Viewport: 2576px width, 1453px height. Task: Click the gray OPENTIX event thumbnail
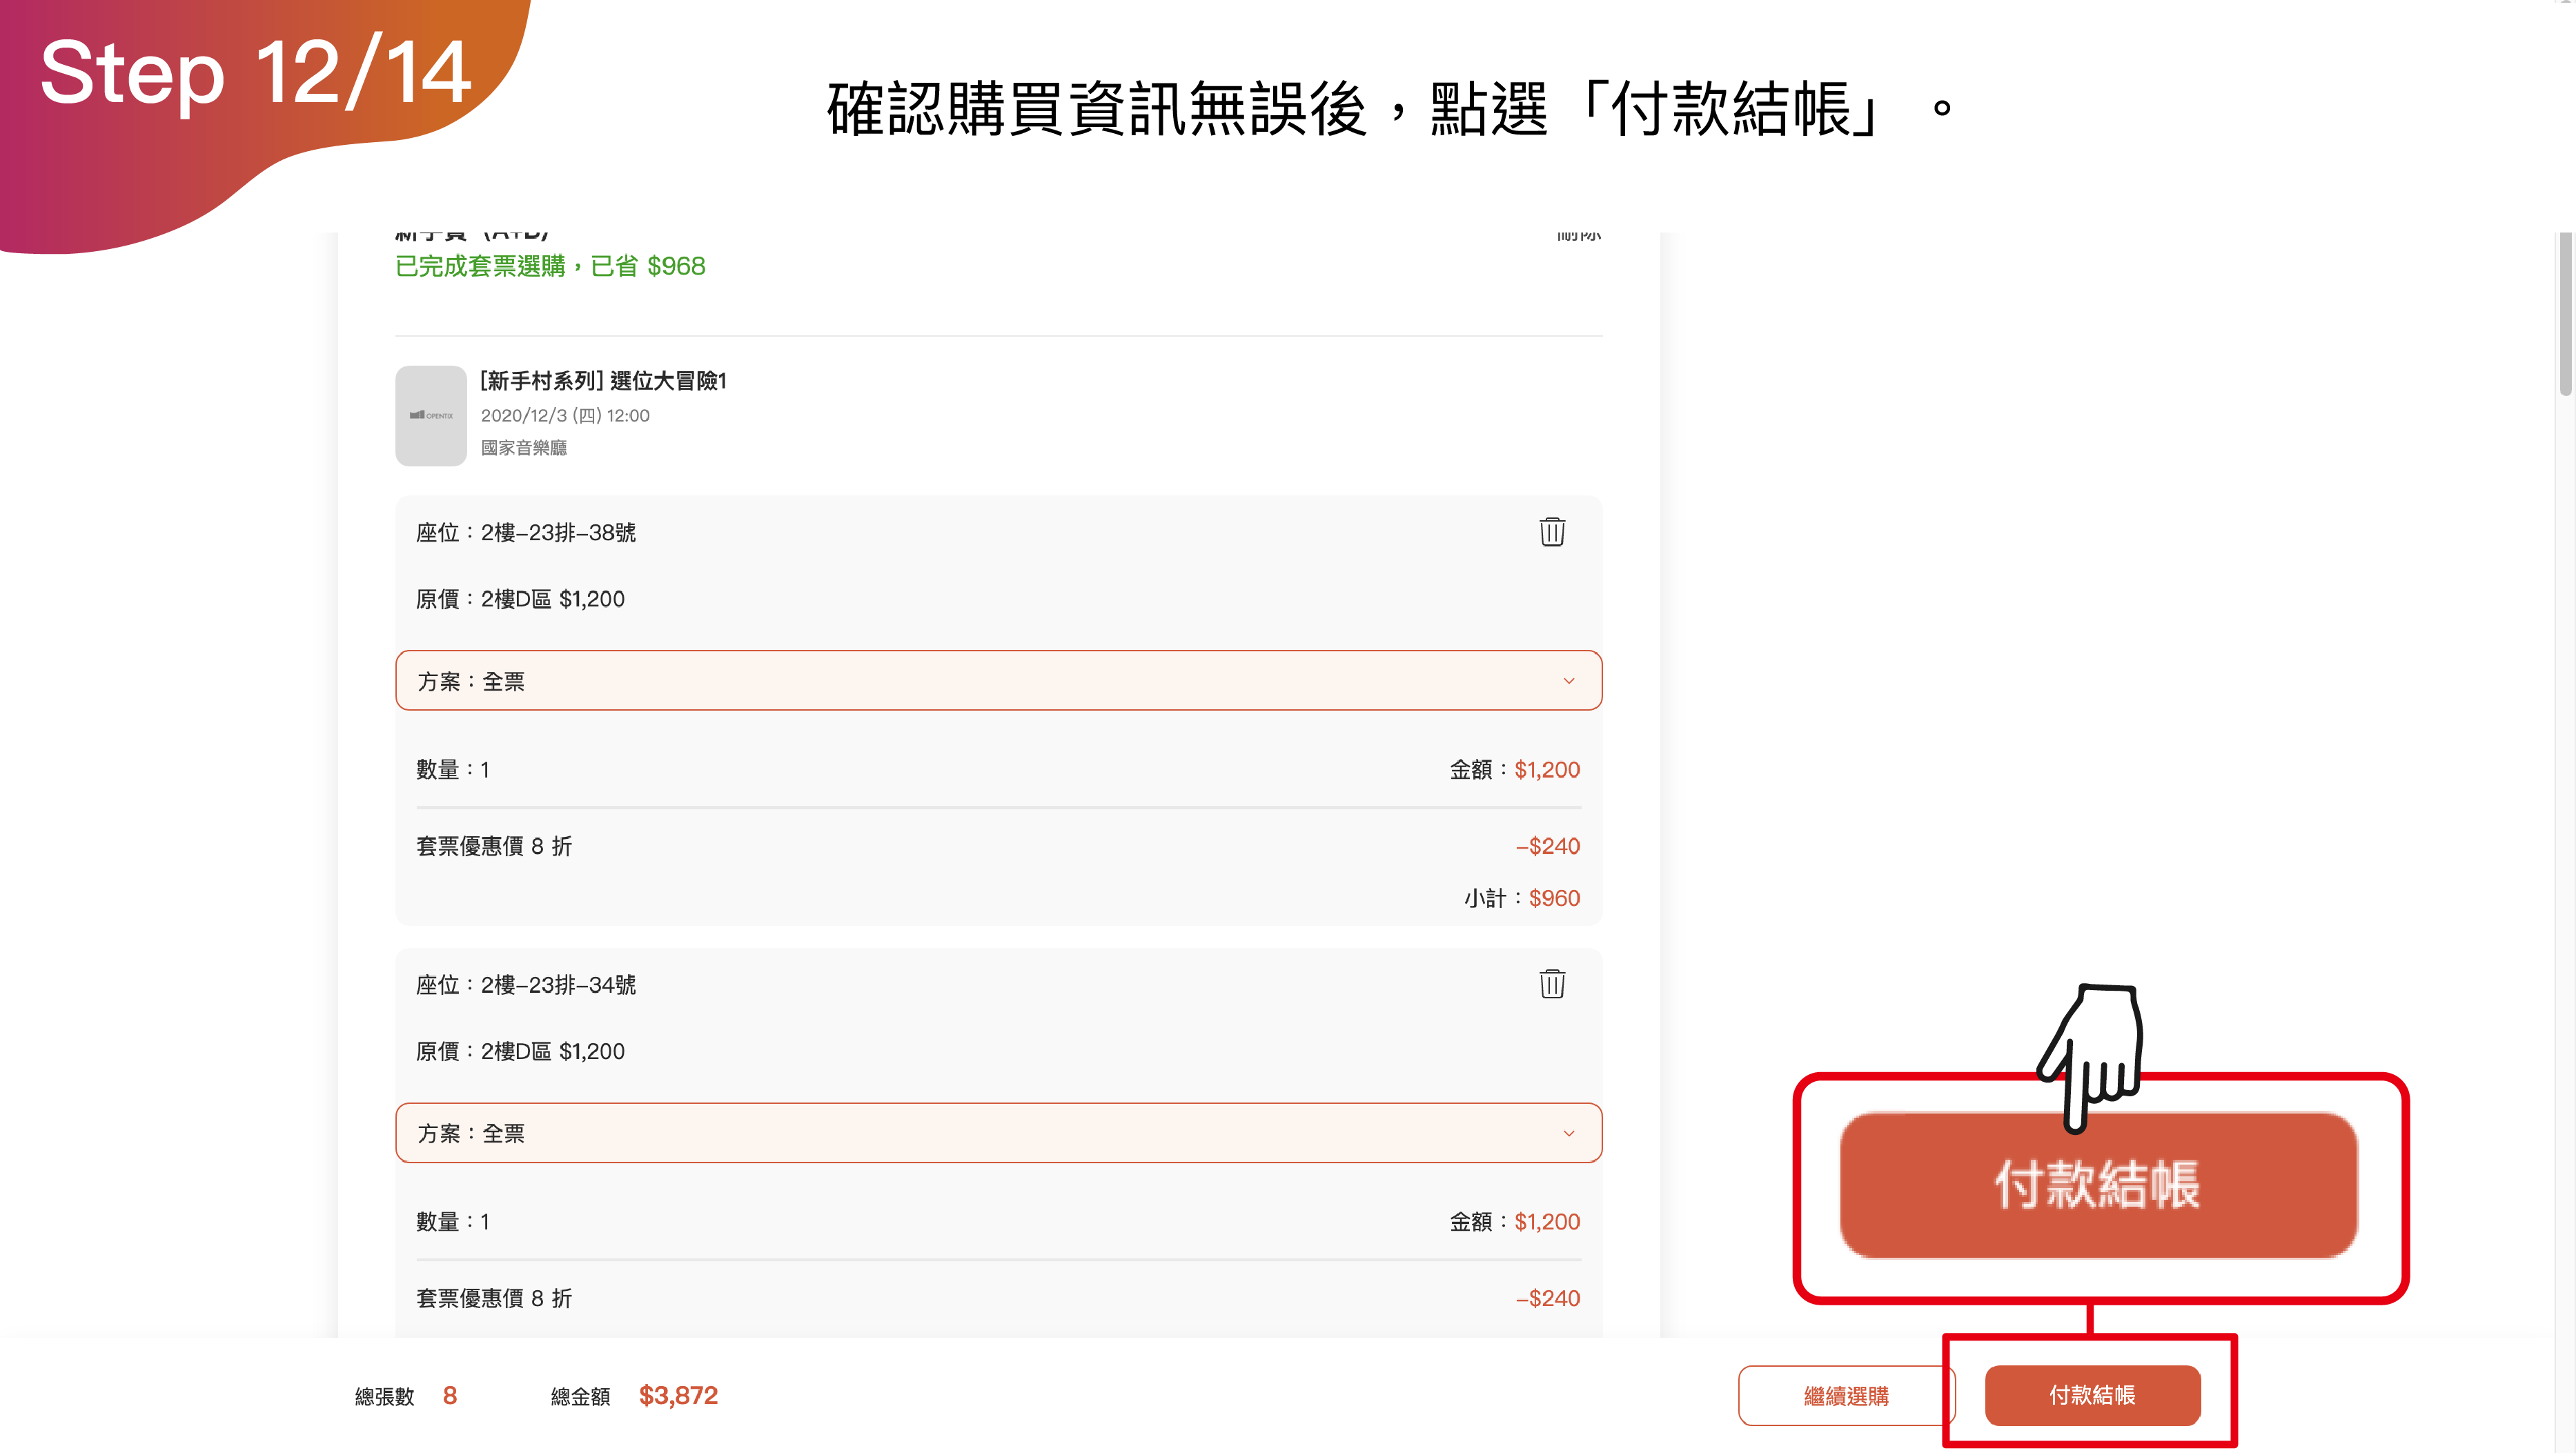click(x=431, y=415)
